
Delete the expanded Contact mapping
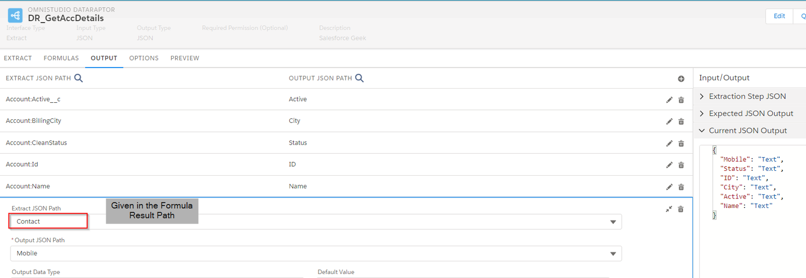681,209
